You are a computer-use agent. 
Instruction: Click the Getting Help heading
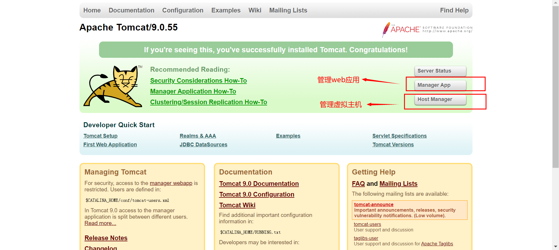(373, 172)
